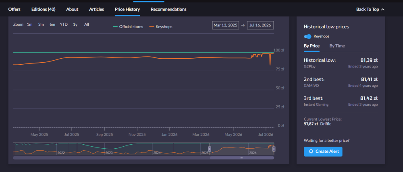Open the Jul 16, 2026 end date picker
This screenshot has height=172, width=403.
[x=260, y=25]
